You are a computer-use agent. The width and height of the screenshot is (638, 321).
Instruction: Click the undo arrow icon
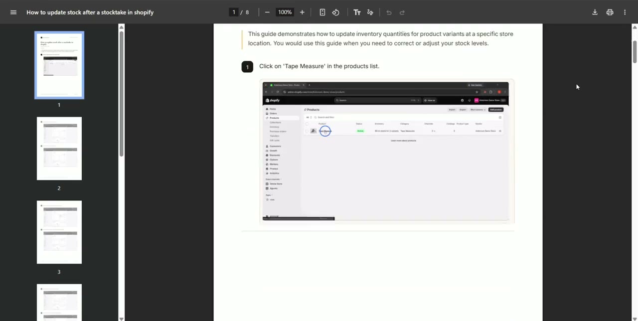point(389,12)
